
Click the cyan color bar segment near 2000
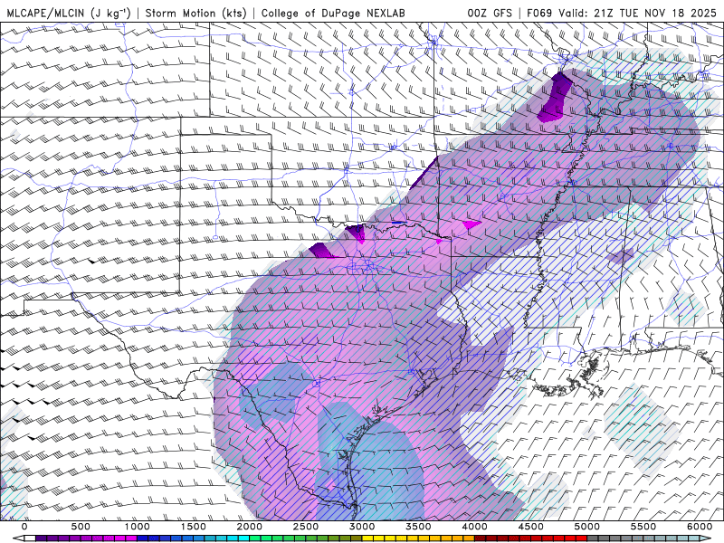pos(243,538)
